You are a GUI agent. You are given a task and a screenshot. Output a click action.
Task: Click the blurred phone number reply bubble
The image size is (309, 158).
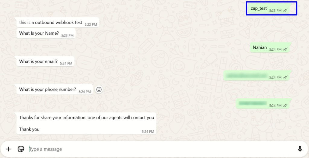tap(263, 104)
